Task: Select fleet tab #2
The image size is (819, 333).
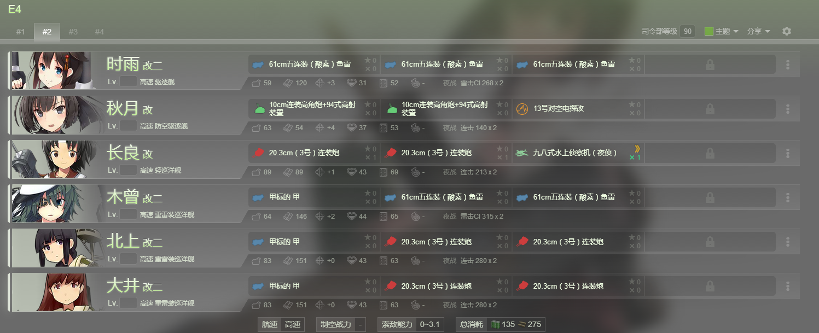Action: [x=47, y=32]
